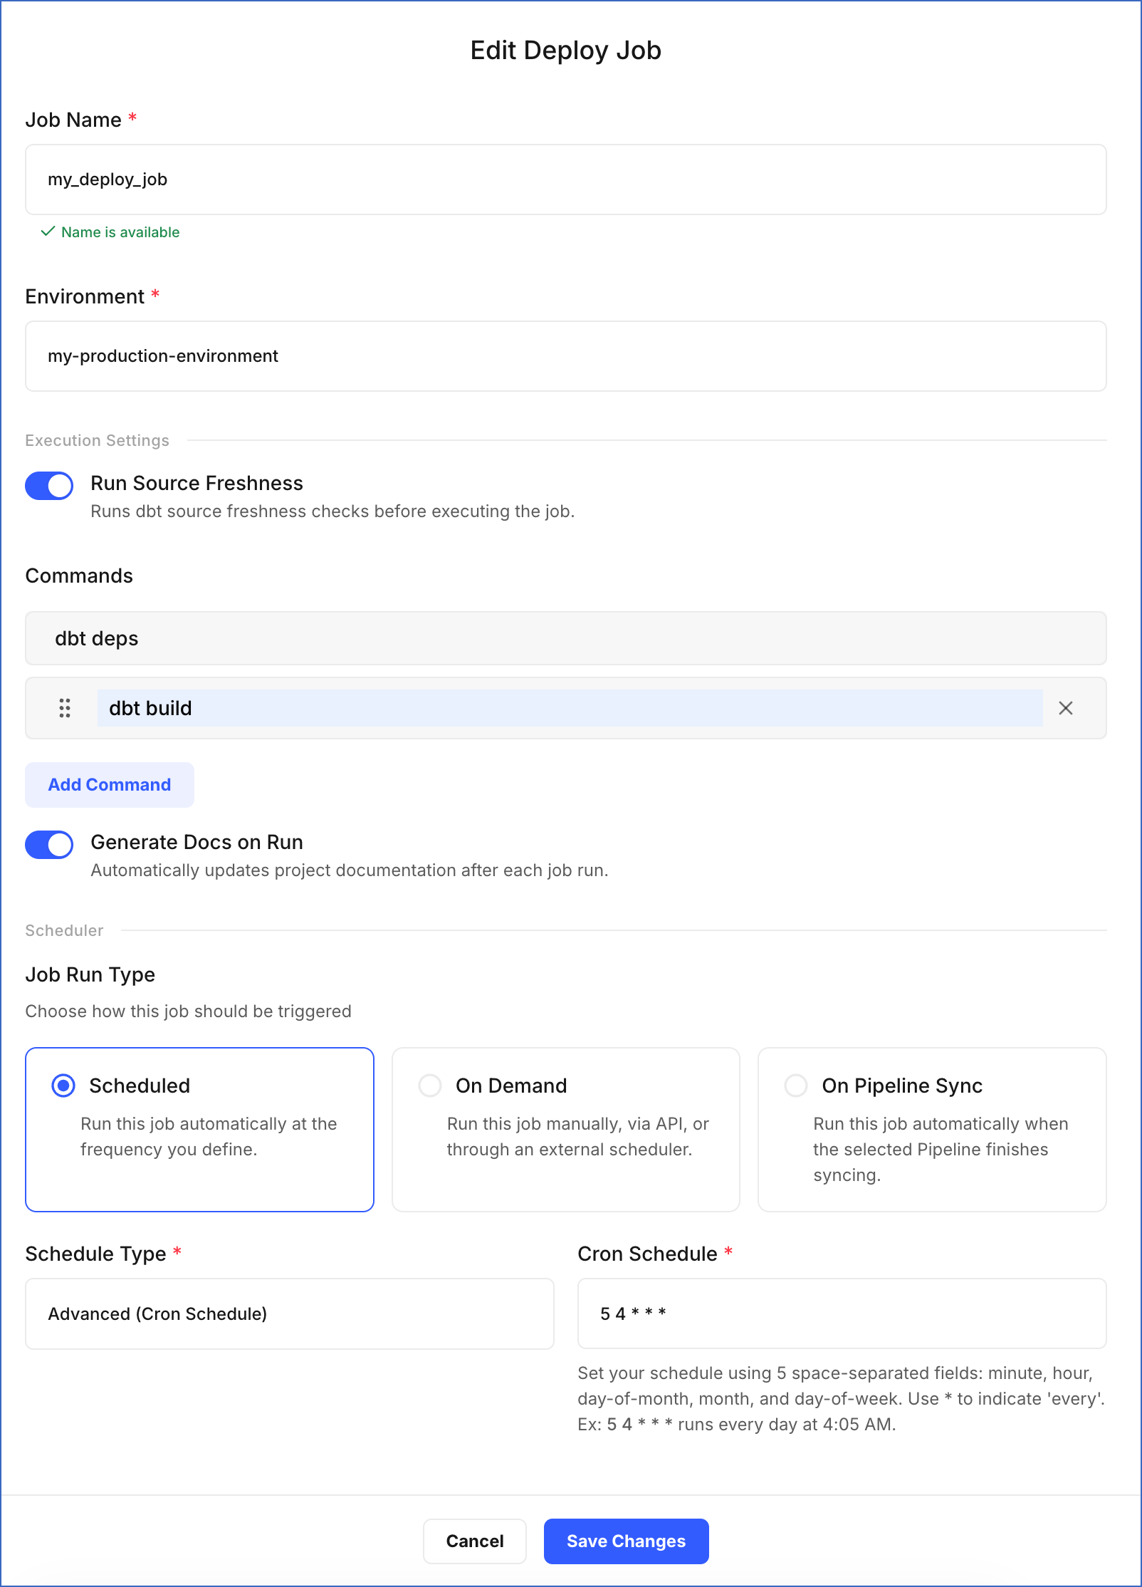
Task: Choose the On Demand radio option
Action: (430, 1086)
